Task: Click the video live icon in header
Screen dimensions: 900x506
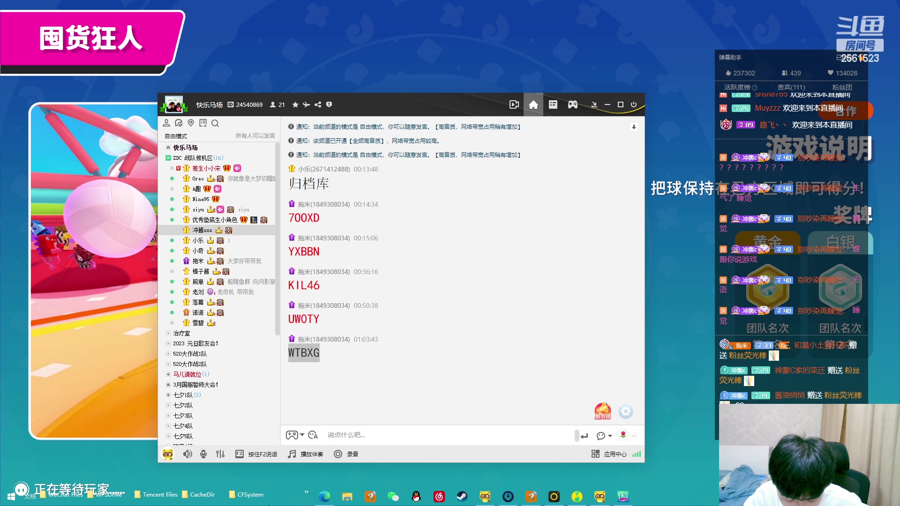Action: (x=514, y=104)
